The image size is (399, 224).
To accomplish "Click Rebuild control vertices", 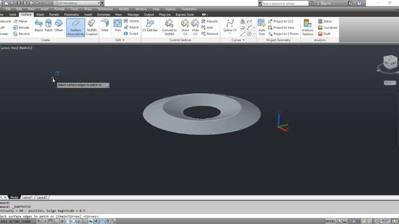I will pyautogui.click(x=209, y=21).
